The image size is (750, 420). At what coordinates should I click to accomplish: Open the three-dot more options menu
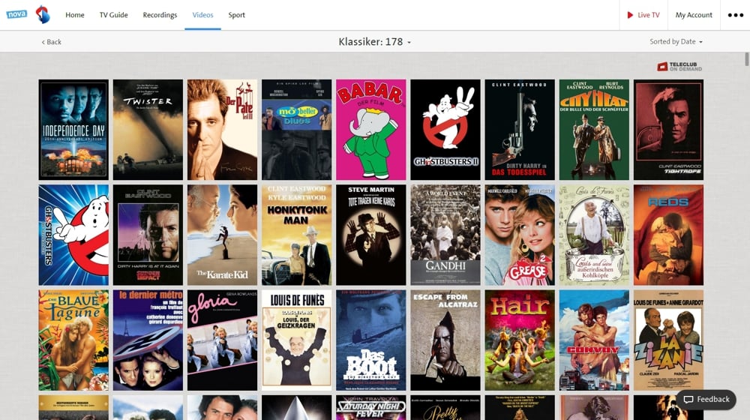click(735, 15)
